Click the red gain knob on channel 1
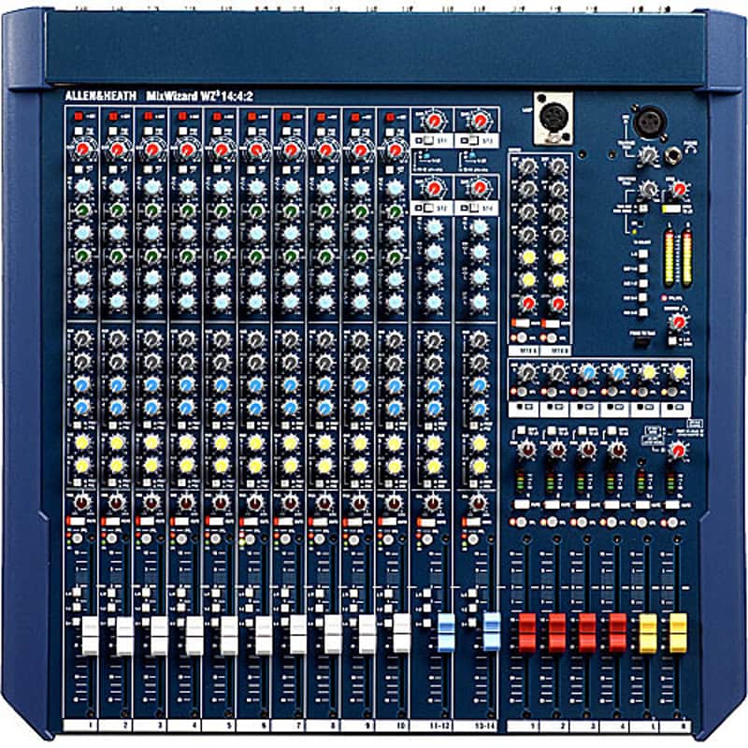 tap(83, 149)
